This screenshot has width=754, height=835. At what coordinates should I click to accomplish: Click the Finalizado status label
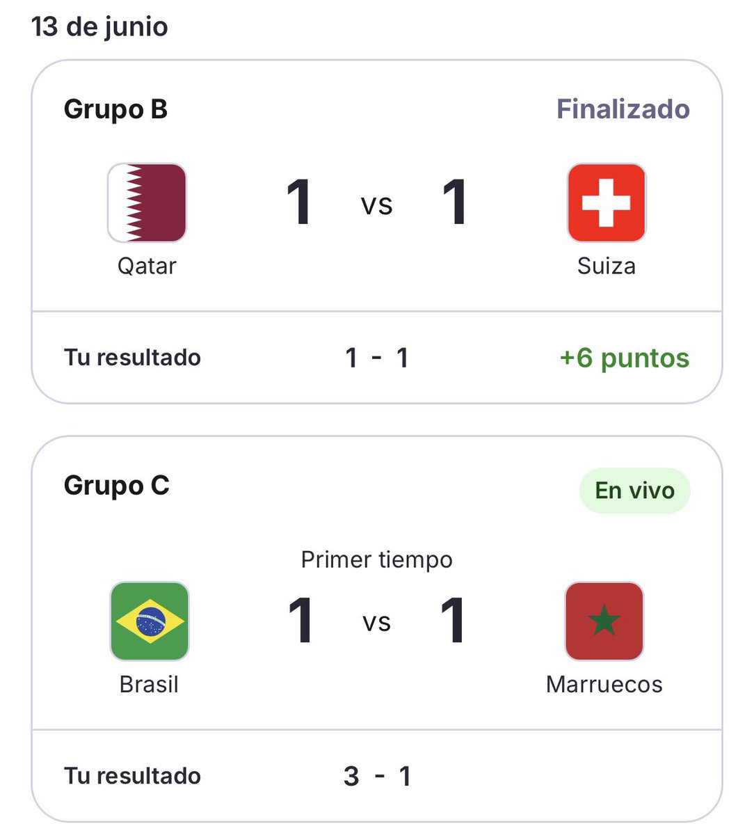coord(623,109)
